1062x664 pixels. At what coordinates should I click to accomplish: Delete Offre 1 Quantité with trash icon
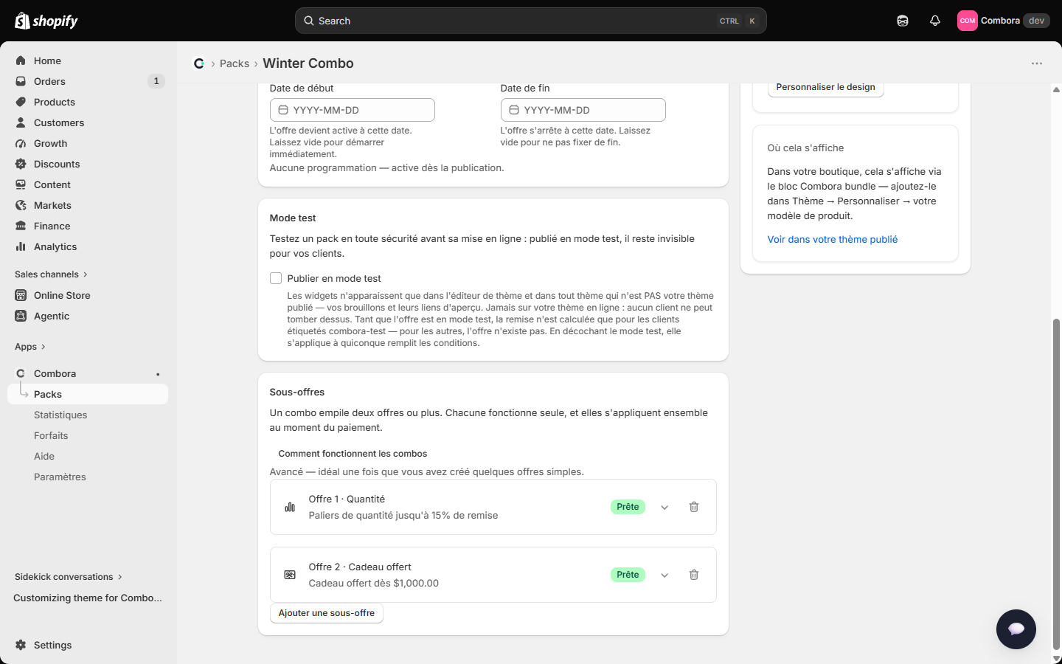click(x=694, y=507)
